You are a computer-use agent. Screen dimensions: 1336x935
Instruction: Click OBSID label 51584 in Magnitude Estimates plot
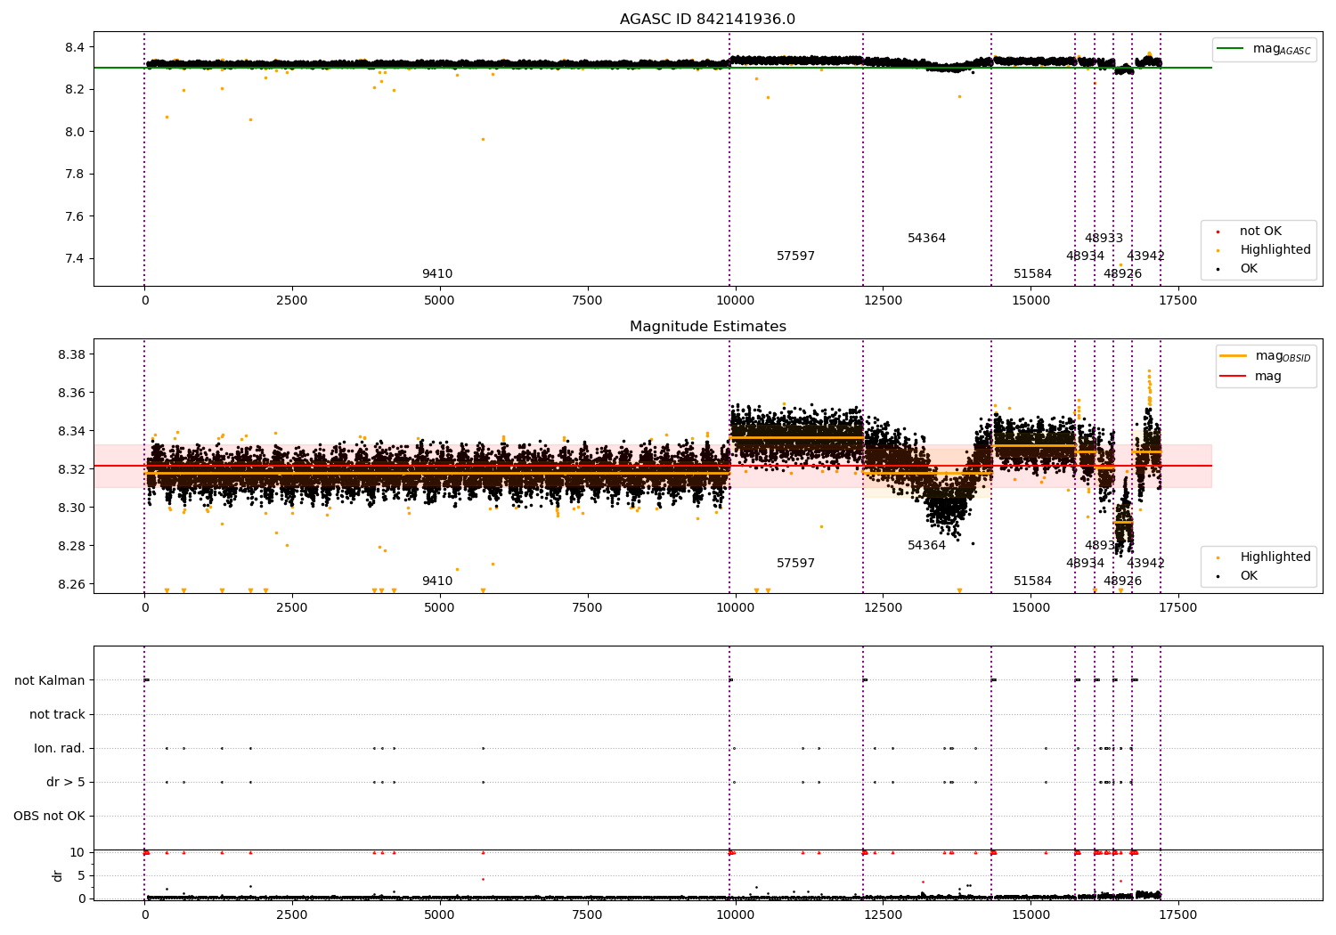click(x=1032, y=581)
